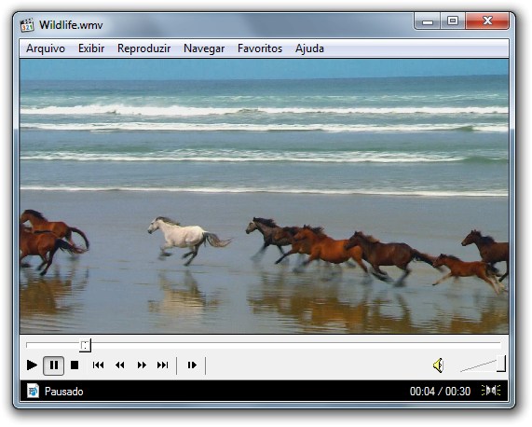The width and height of the screenshot is (532, 427).
Task: Open the Exibir menu
Action: [x=91, y=48]
